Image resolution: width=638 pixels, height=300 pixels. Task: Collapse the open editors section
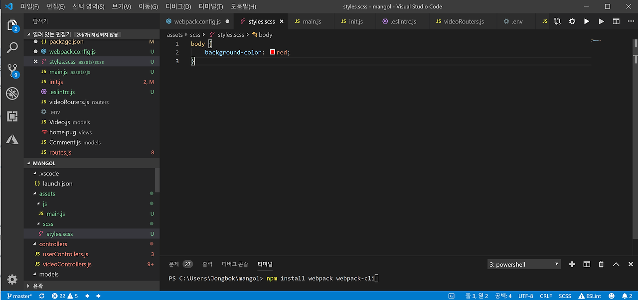(x=29, y=35)
